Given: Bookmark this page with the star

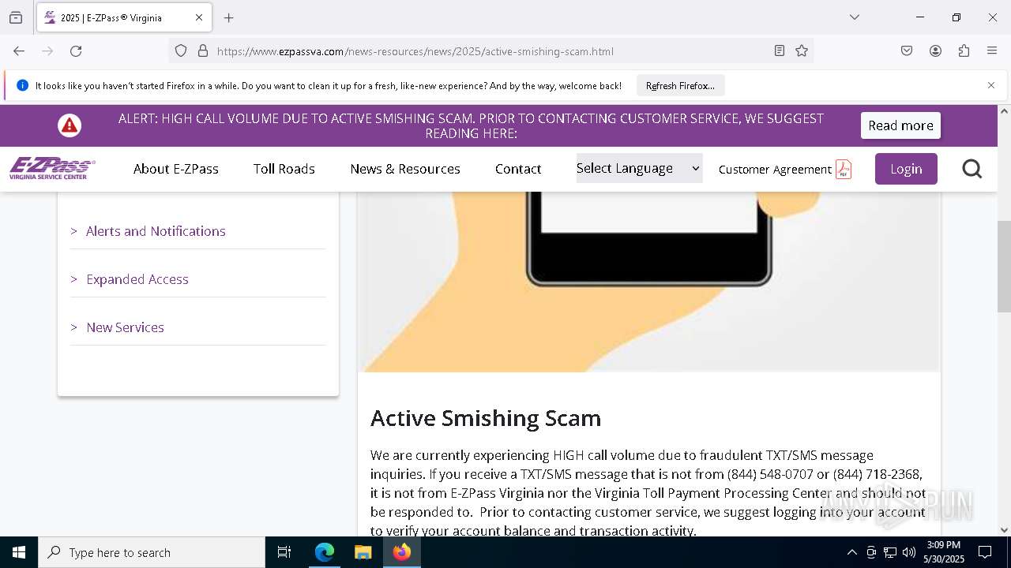Looking at the screenshot, I should (802, 51).
